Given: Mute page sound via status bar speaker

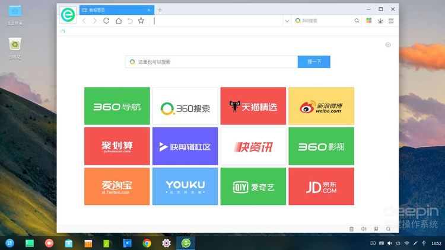Looking at the screenshot, I should (x=364, y=229).
